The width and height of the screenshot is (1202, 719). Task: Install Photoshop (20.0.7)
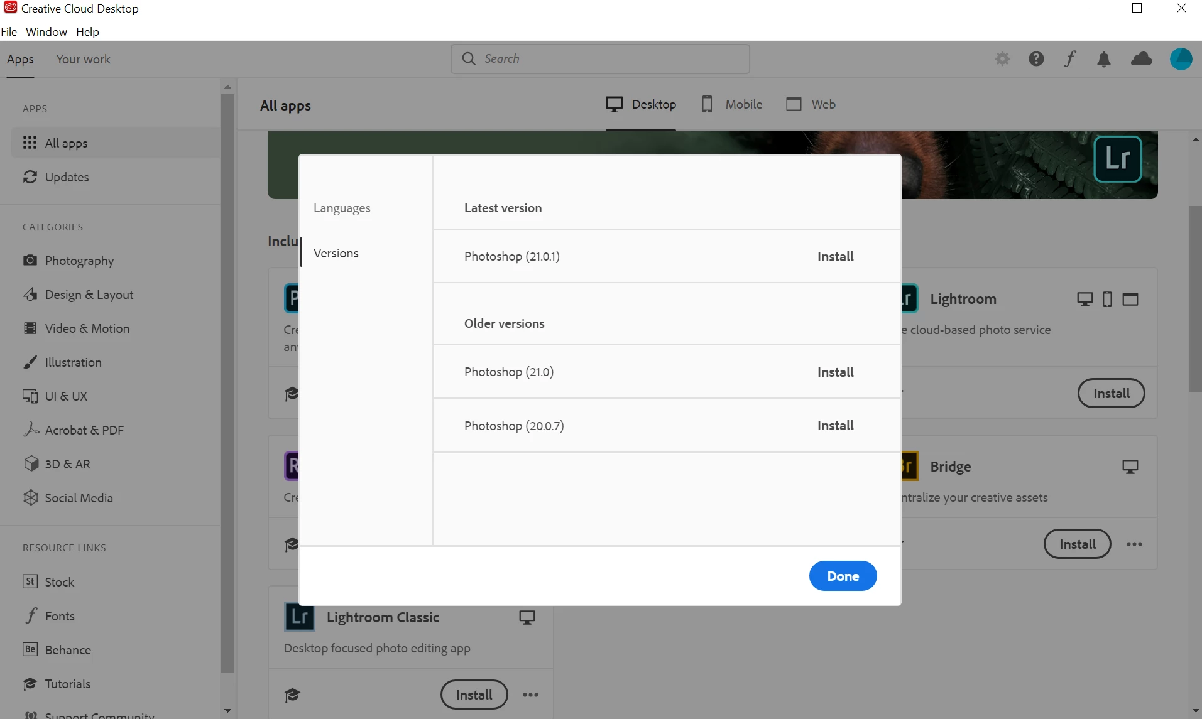pos(835,425)
